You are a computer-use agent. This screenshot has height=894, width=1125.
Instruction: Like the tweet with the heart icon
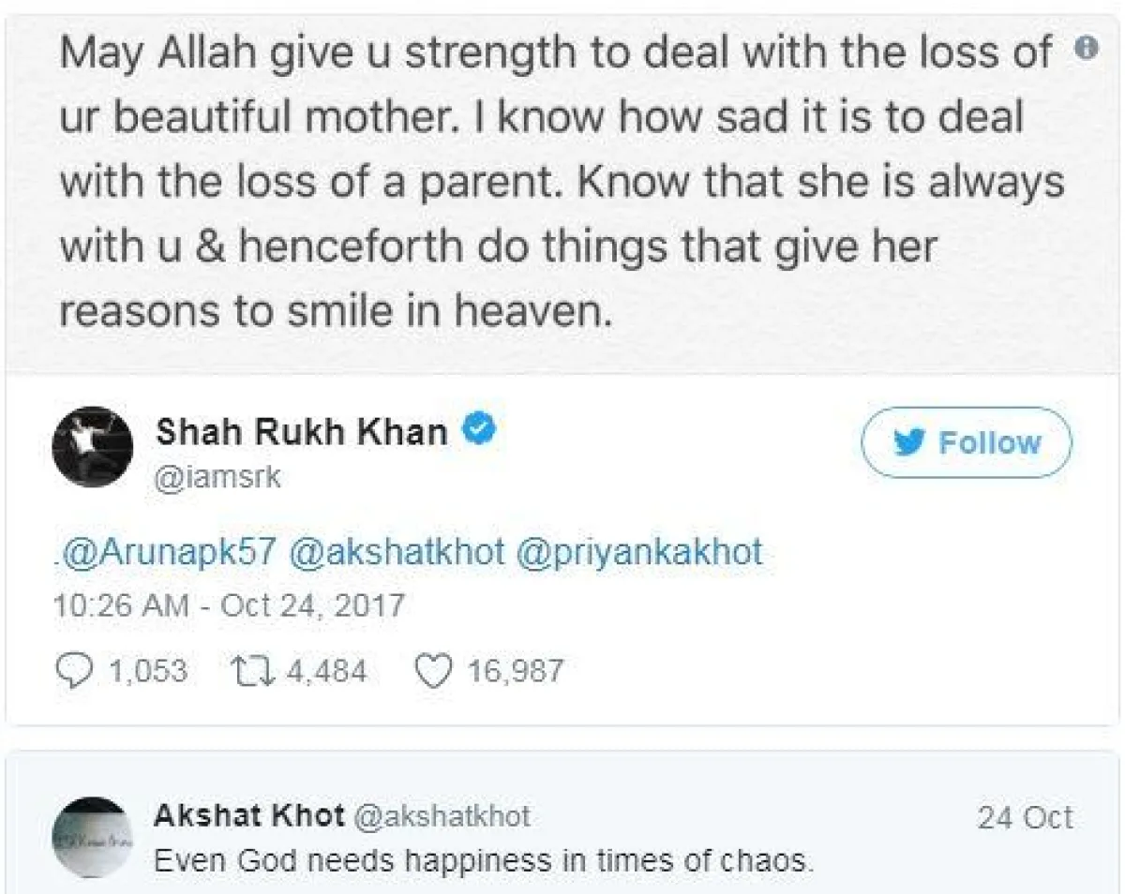[x=431, y=671]
